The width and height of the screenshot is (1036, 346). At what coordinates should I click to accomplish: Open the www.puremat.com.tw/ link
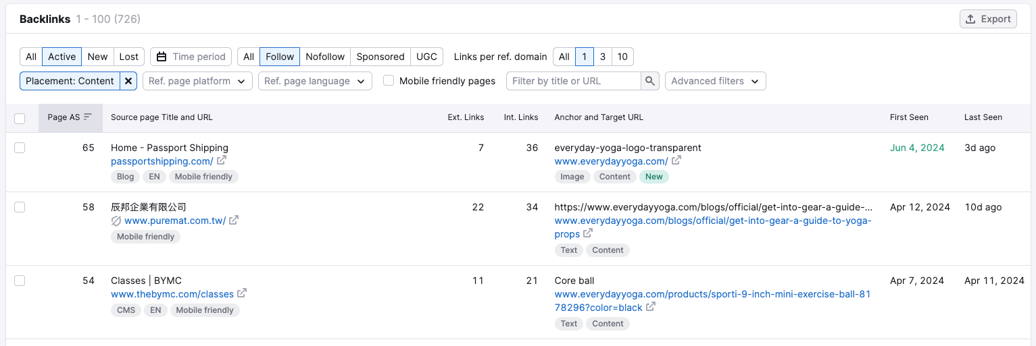pos(175,221)
